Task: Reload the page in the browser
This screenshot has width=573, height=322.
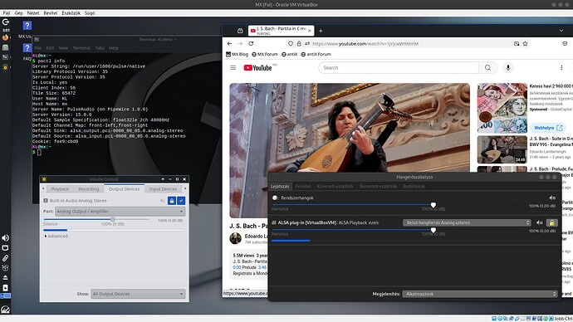Action: pos(251,43)
